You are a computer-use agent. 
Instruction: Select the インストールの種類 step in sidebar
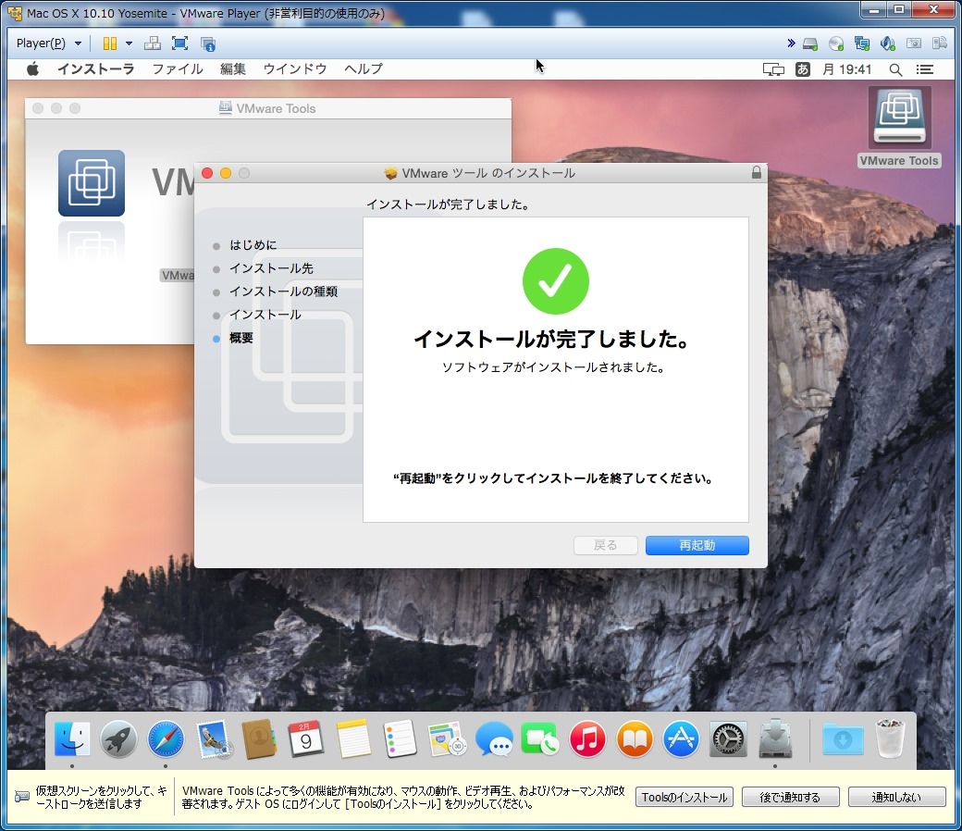coord(283,291)
